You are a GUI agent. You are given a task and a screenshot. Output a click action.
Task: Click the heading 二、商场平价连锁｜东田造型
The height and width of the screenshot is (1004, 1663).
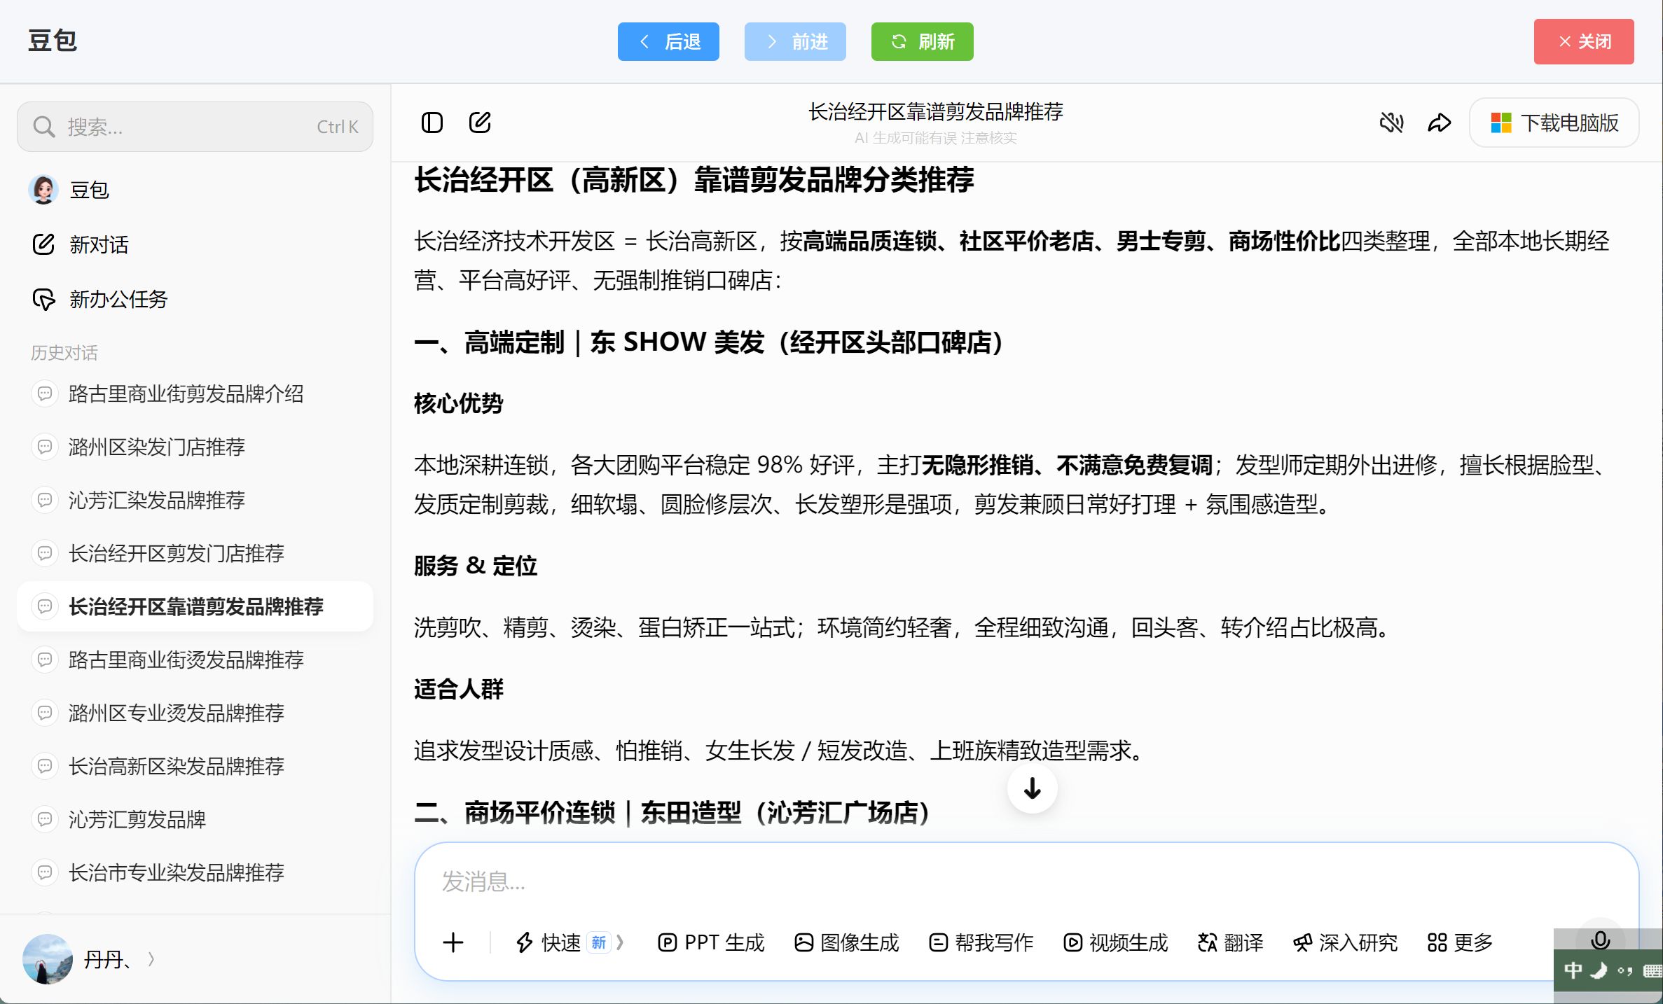672,813
